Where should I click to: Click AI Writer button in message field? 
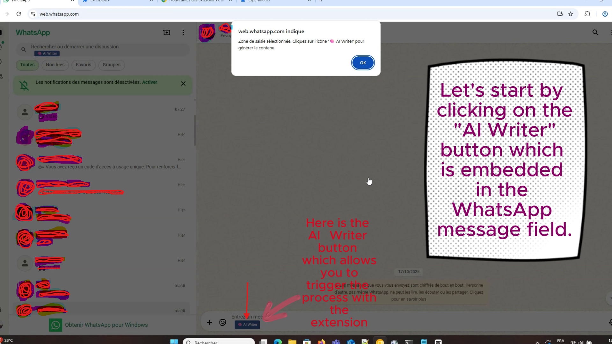[247, 325]
